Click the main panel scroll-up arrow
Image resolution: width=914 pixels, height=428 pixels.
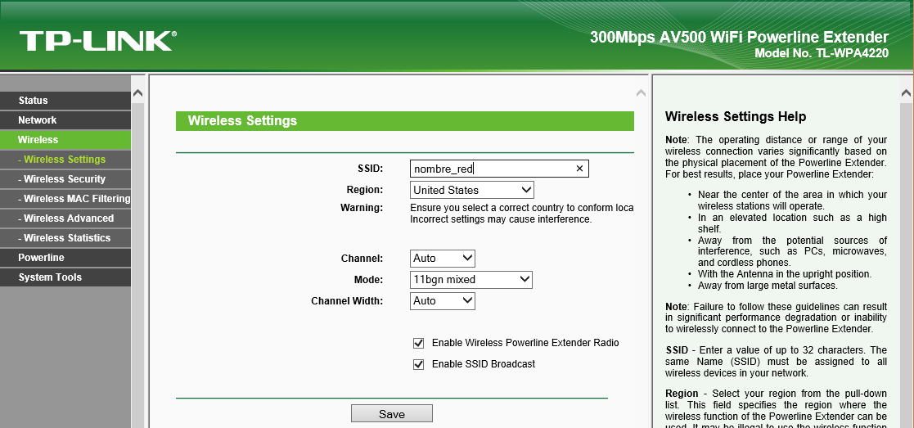coord(641,93)
